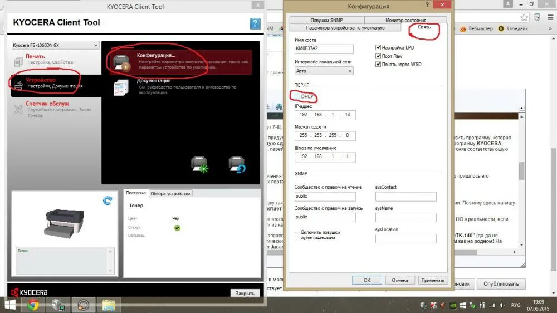Enable Включить ловушки аутентификации checkbox
The image size is (557, 313).
click(x=297, y=234)
